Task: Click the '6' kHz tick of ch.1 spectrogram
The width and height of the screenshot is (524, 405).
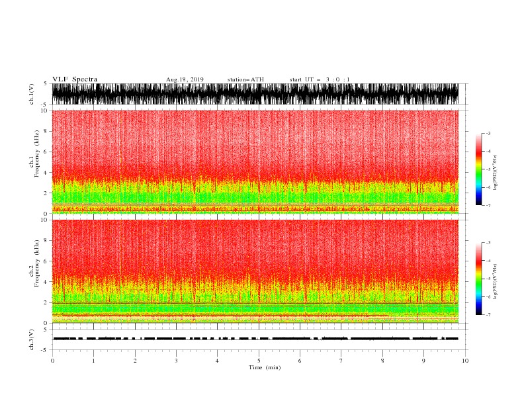Action: 46,152
